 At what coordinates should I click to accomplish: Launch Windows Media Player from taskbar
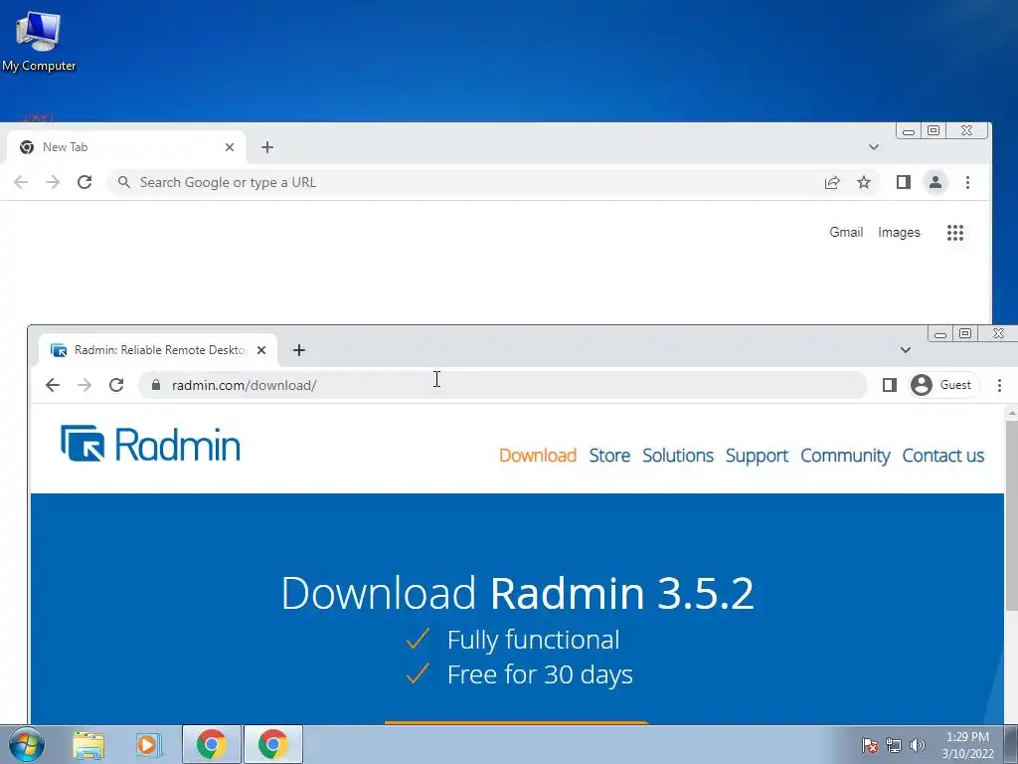pos(149,745)
